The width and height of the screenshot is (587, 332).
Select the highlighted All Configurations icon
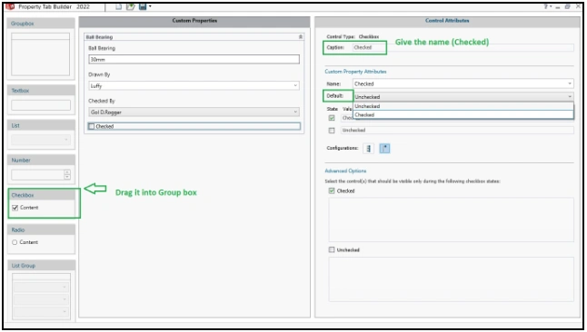pyautogui.click(x=384, y=149)
